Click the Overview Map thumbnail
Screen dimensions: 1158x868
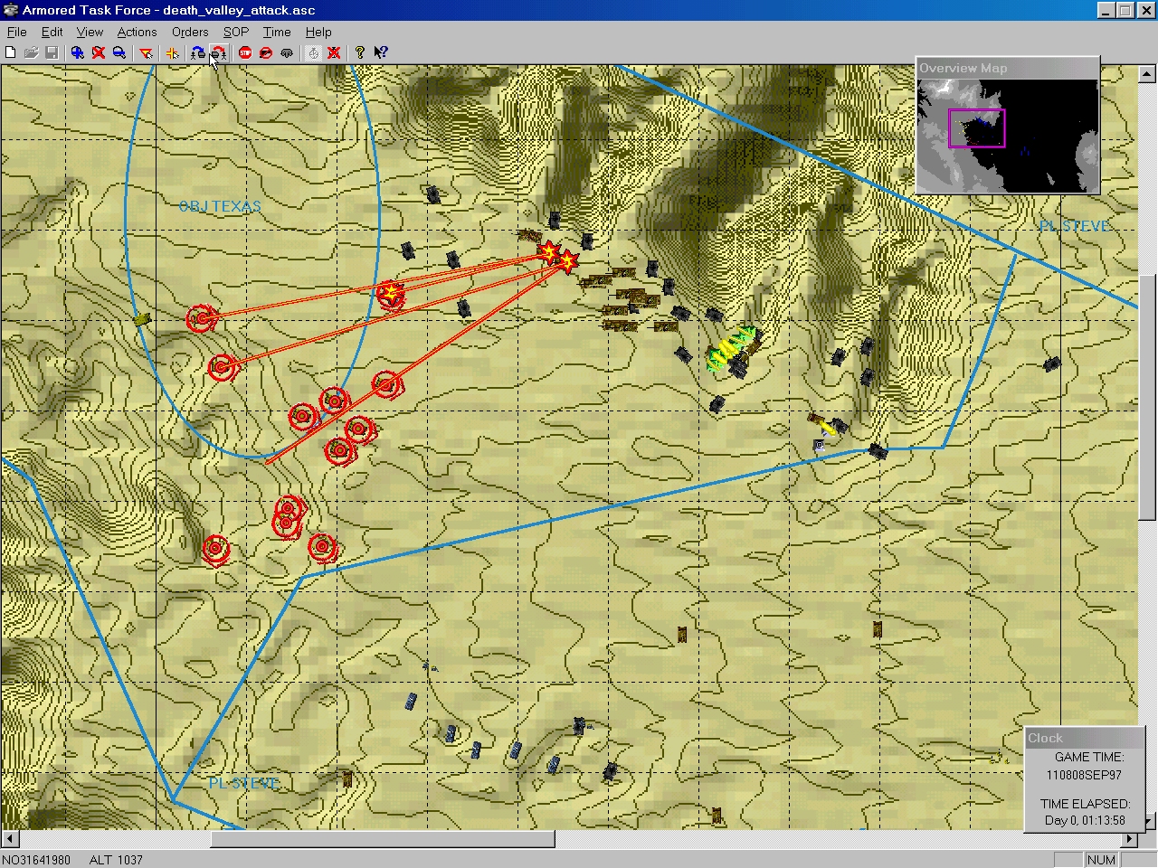point(1007,135)
